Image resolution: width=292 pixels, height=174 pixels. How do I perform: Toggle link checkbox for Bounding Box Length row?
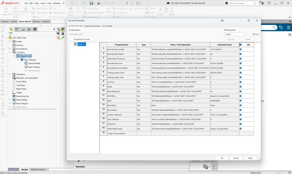(241, 49)
